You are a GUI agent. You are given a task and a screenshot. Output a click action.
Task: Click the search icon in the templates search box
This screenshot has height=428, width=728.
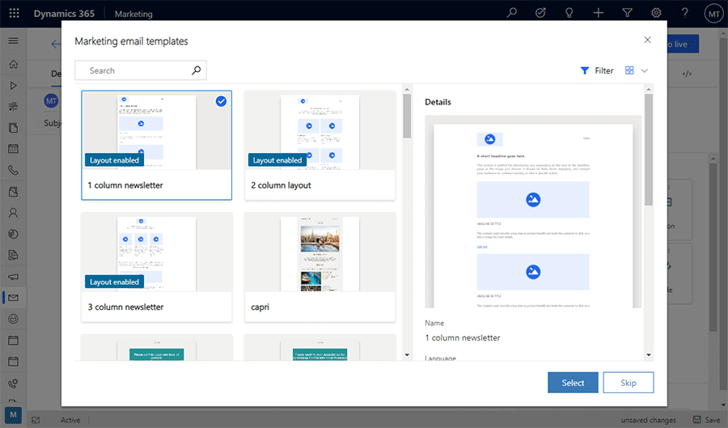point(196,70)
